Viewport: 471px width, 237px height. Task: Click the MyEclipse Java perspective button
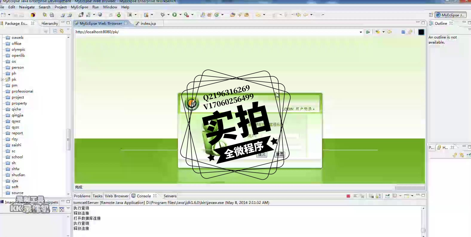click(451, 15)
